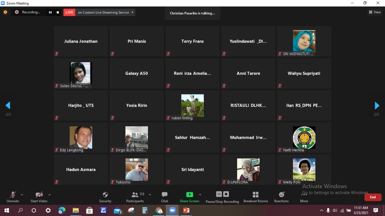Open the Chat window
The image size is (385, 216).
click(x=165, y=197)
